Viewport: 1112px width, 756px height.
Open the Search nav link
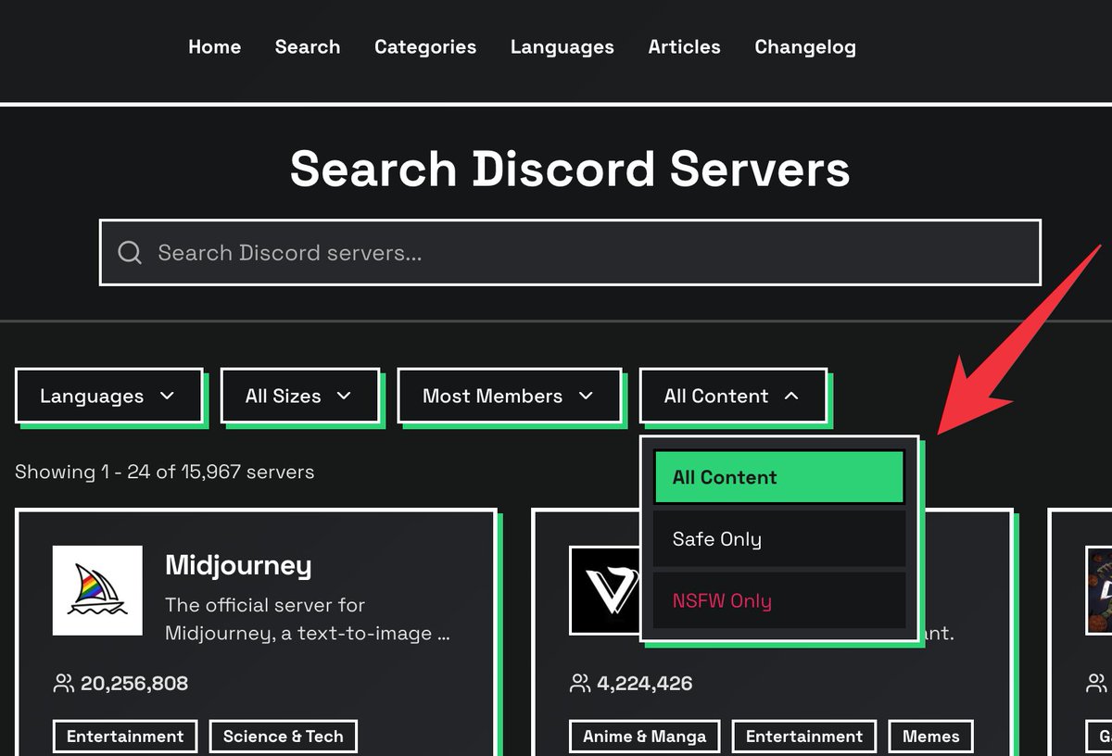(x=308, y=47)
